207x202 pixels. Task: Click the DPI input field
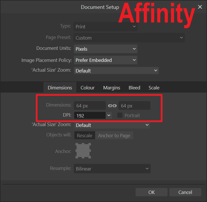pos(90,115)
